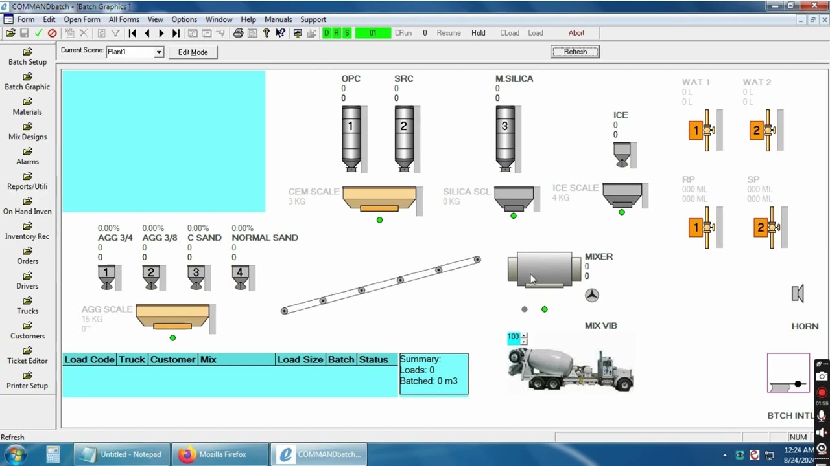The image size is (830, 466).
Task: Open Reports/Utili in the sidebar
Action: click(27, 181)
